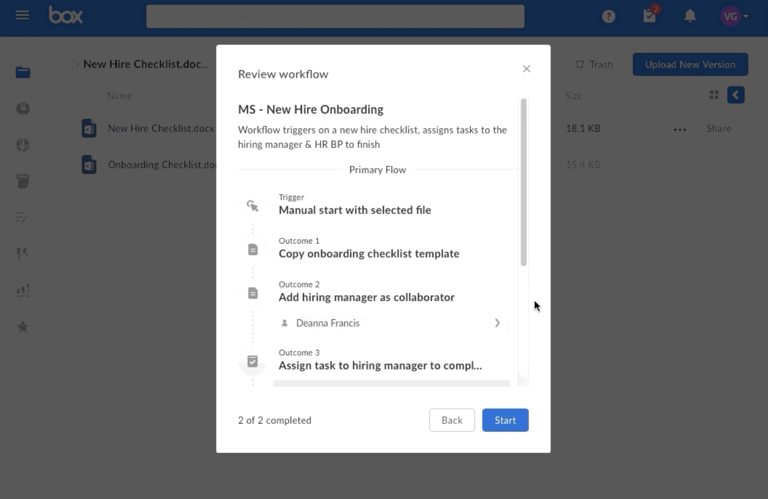Switch to grid view icon
This screenshot has height=499, width=768.
714,95
